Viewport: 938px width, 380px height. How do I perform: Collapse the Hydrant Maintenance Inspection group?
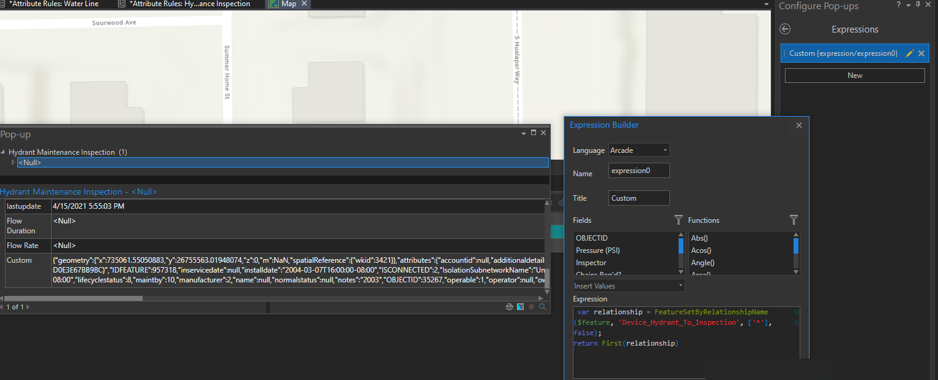(x=3, y=152)
